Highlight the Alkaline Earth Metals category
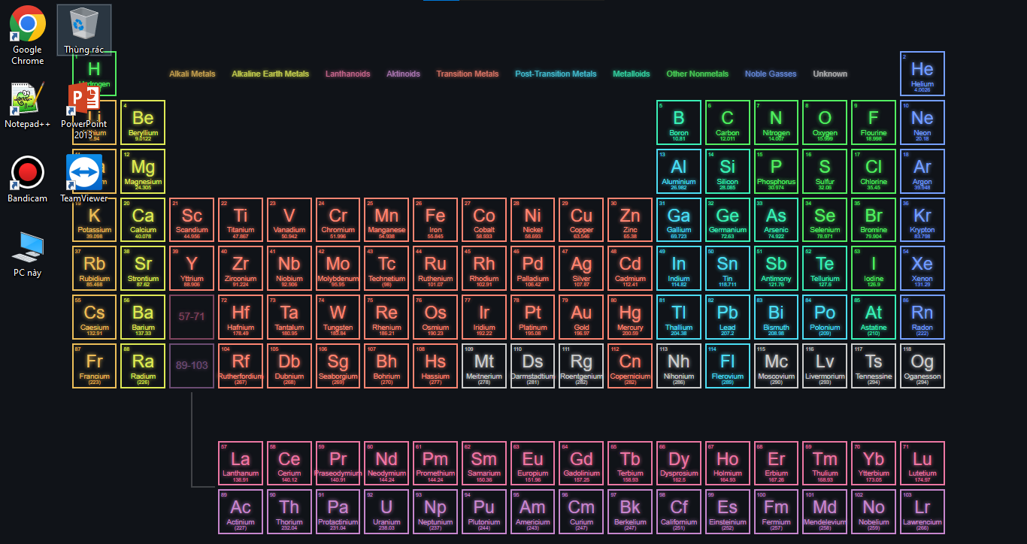Image resolution: width=1027 pixels, height=544 pixels. pyautogui.click(x=270, y=74)
